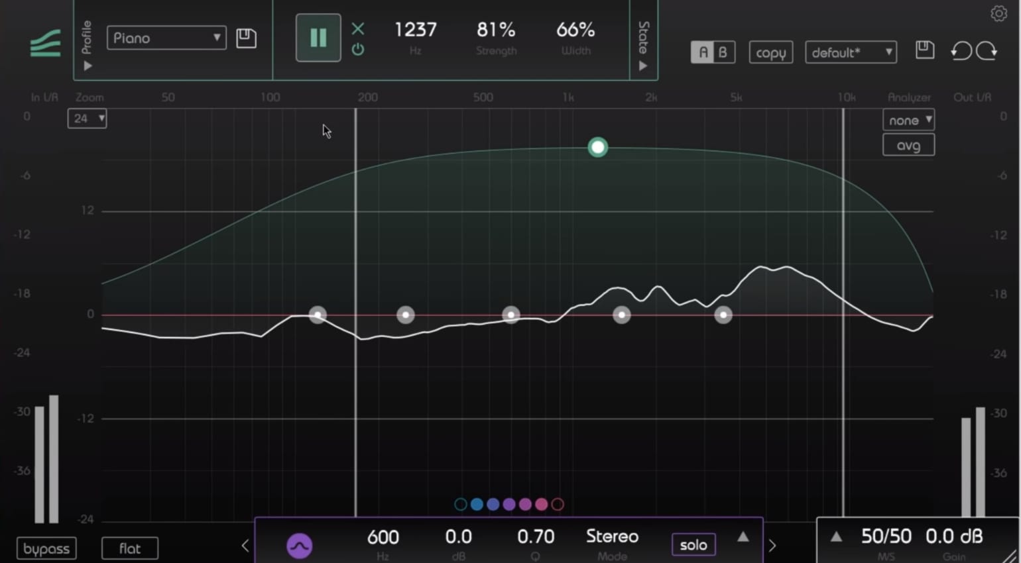This screenshot has height=563, width=1021.
Task: Select the EQ node near 4.5 kHz
Action: click(x=723, y=315)
